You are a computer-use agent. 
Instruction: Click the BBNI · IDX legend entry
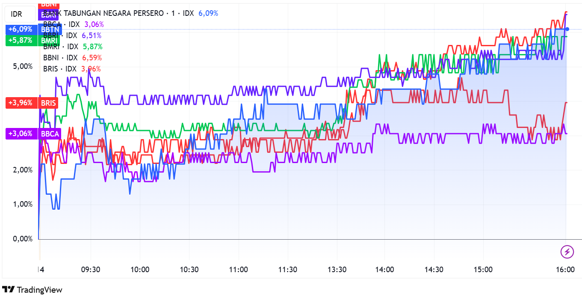point(60,58)
